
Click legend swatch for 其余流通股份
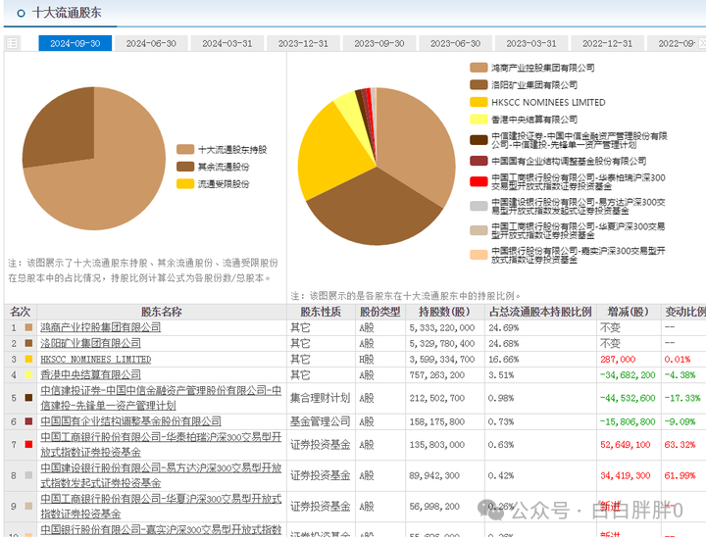coord(185,167)
